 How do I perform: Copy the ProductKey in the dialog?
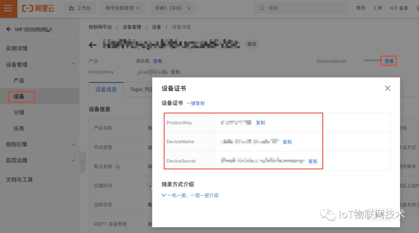[x=261, y=123]
